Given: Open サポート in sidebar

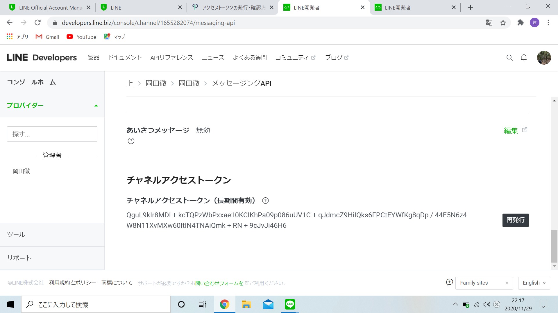Looking at the screenshot, I should pos(19,258).
